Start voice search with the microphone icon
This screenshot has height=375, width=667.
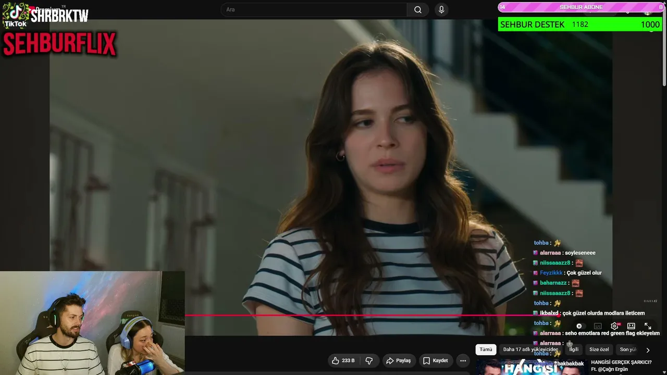coord(441,9)
